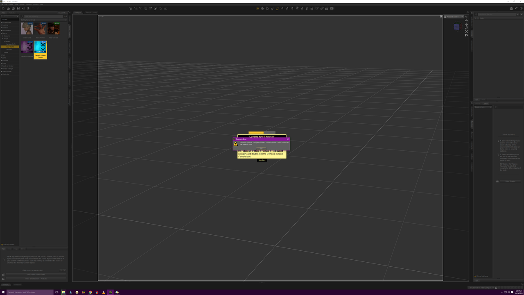524x295 pixels.
Task: Click the New scene icon in toolbar
Action: coord(3,8)
